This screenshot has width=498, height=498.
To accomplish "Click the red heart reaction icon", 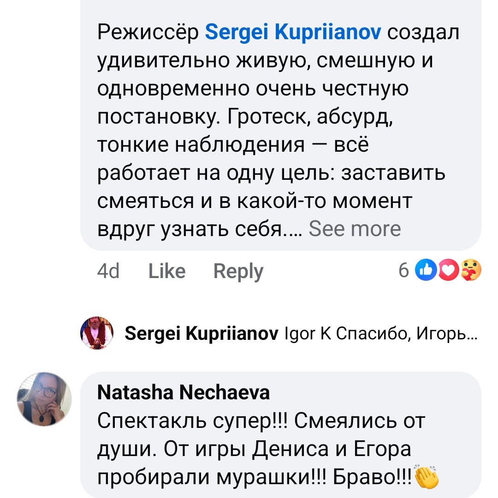I will pyautogui.click(x=448, y=271).
